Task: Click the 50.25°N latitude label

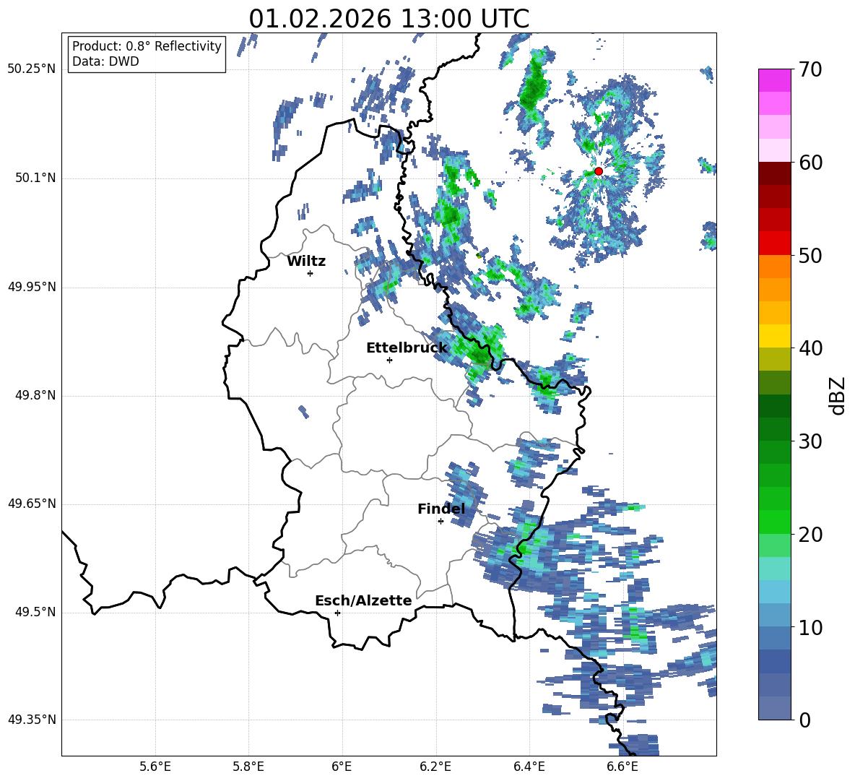Action: 32,70
